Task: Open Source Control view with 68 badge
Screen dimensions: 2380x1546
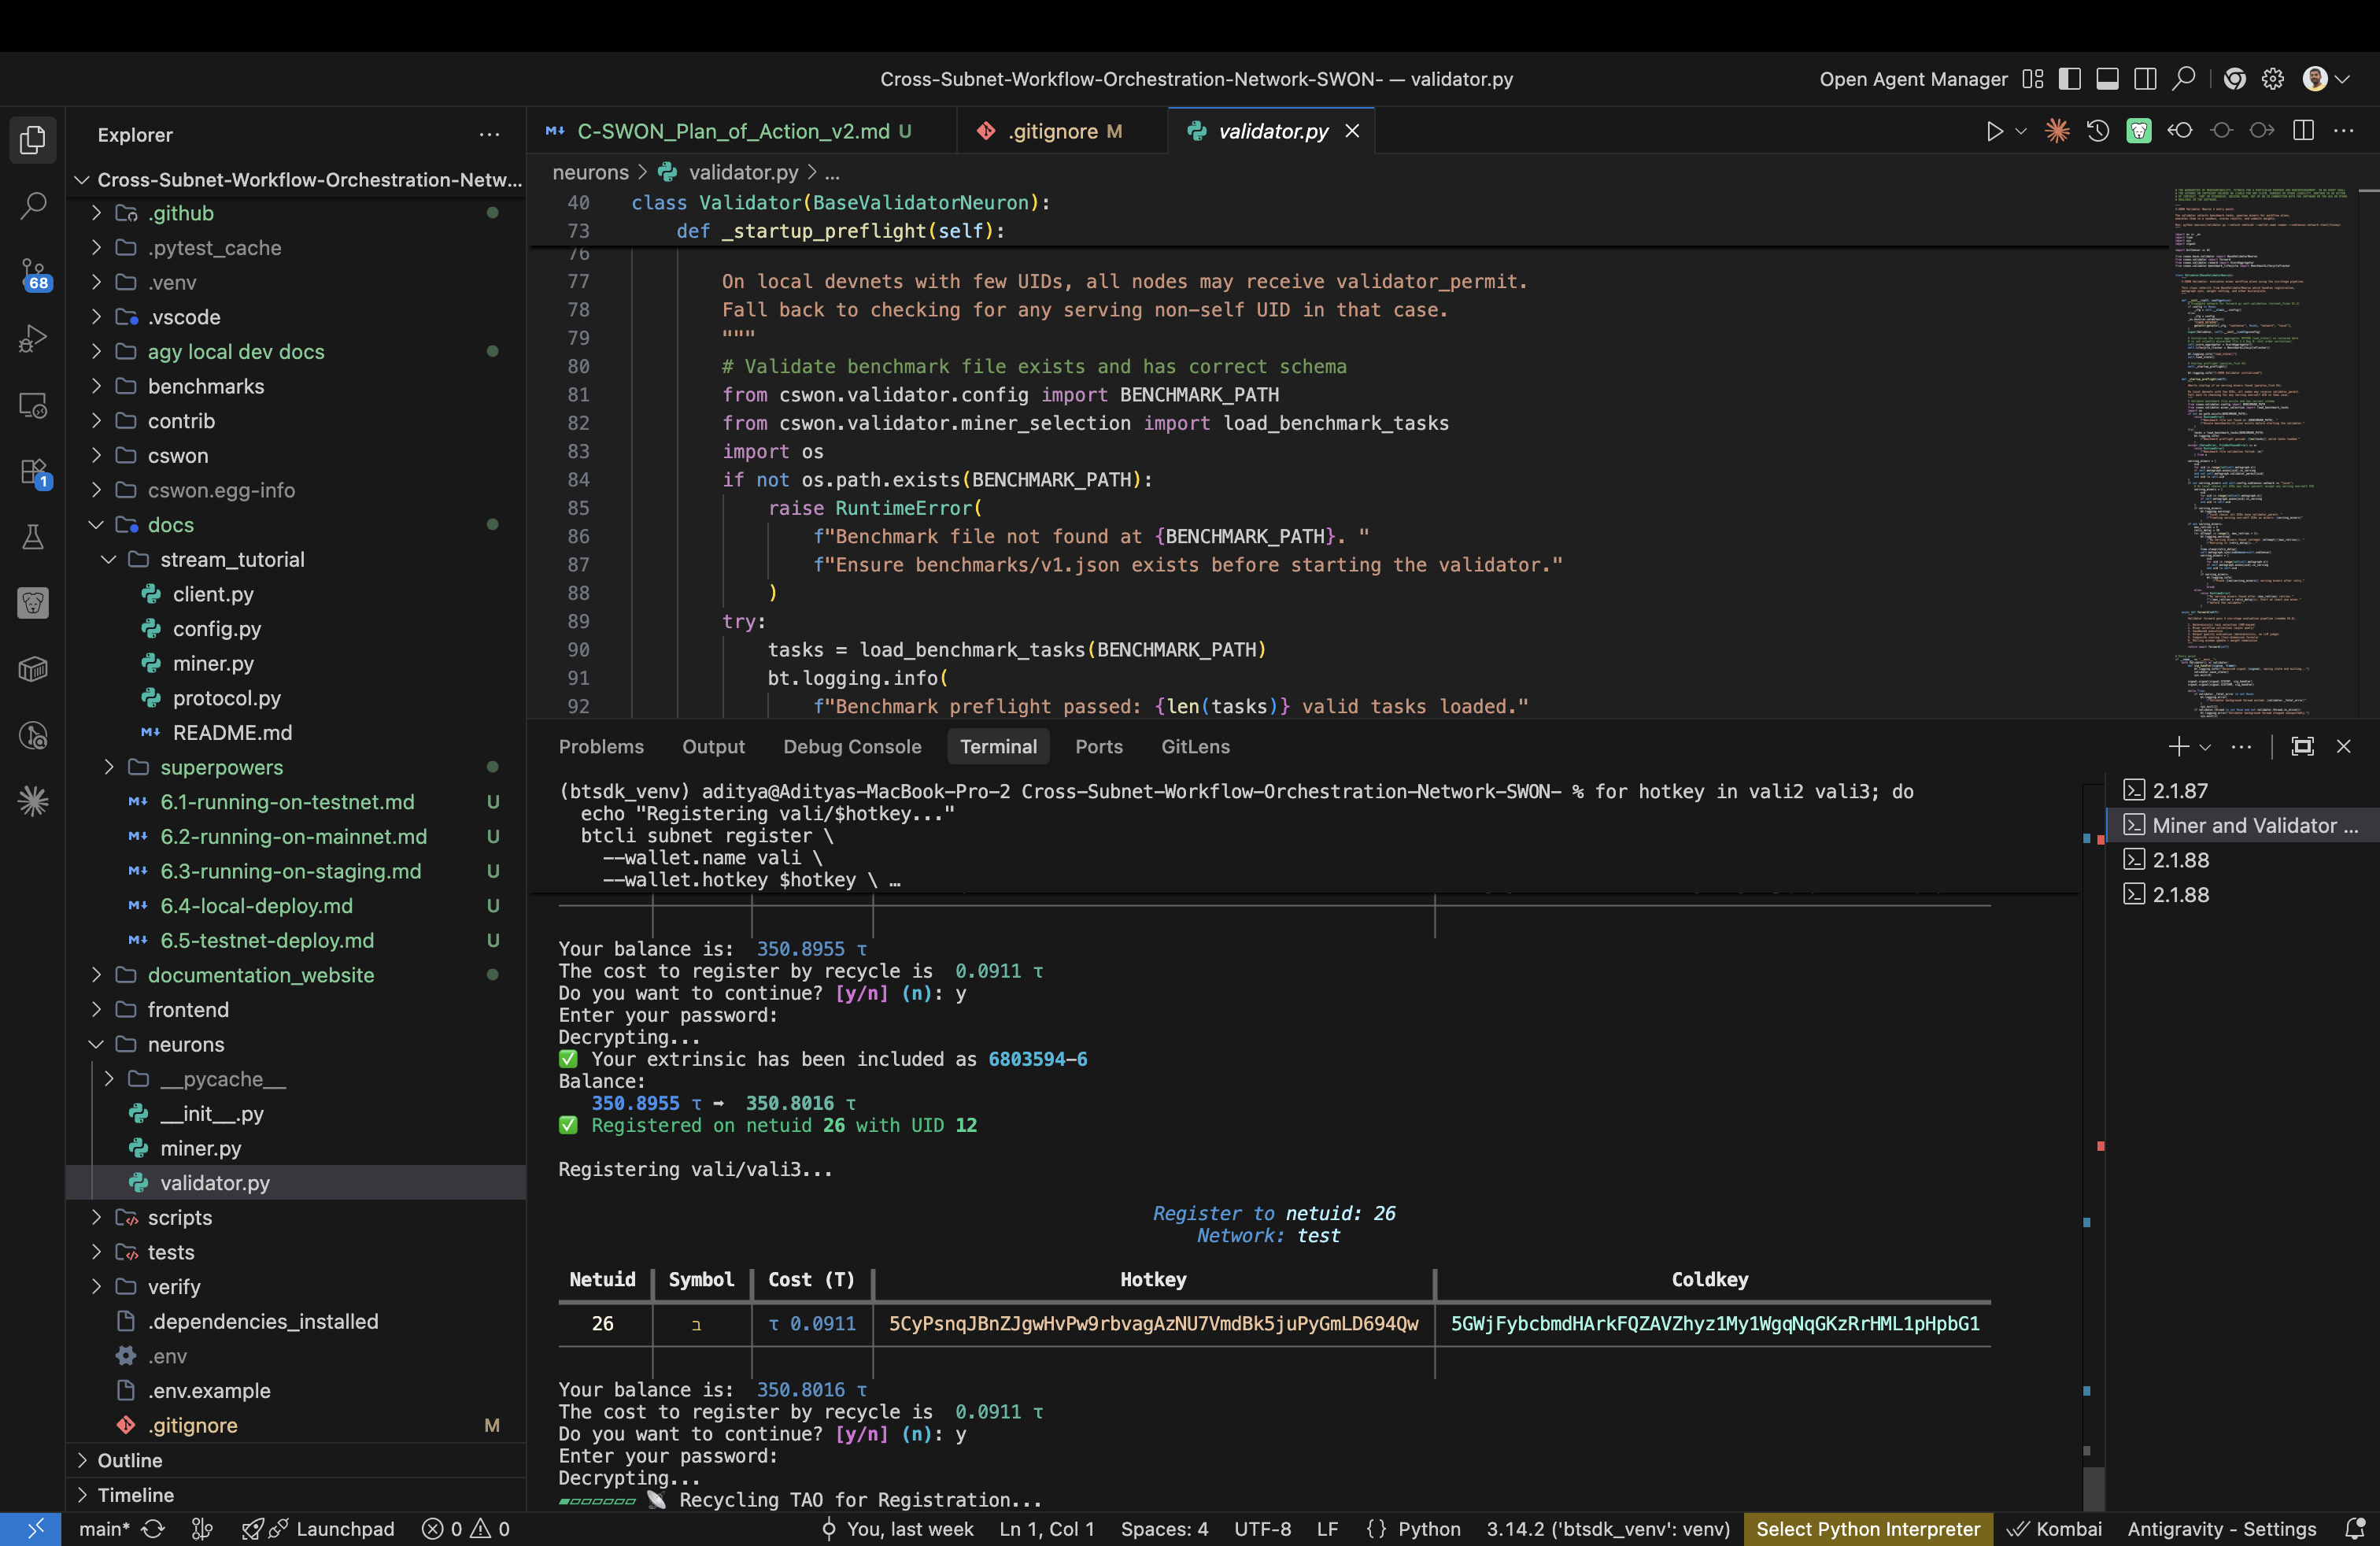Action: click(33, 273)
